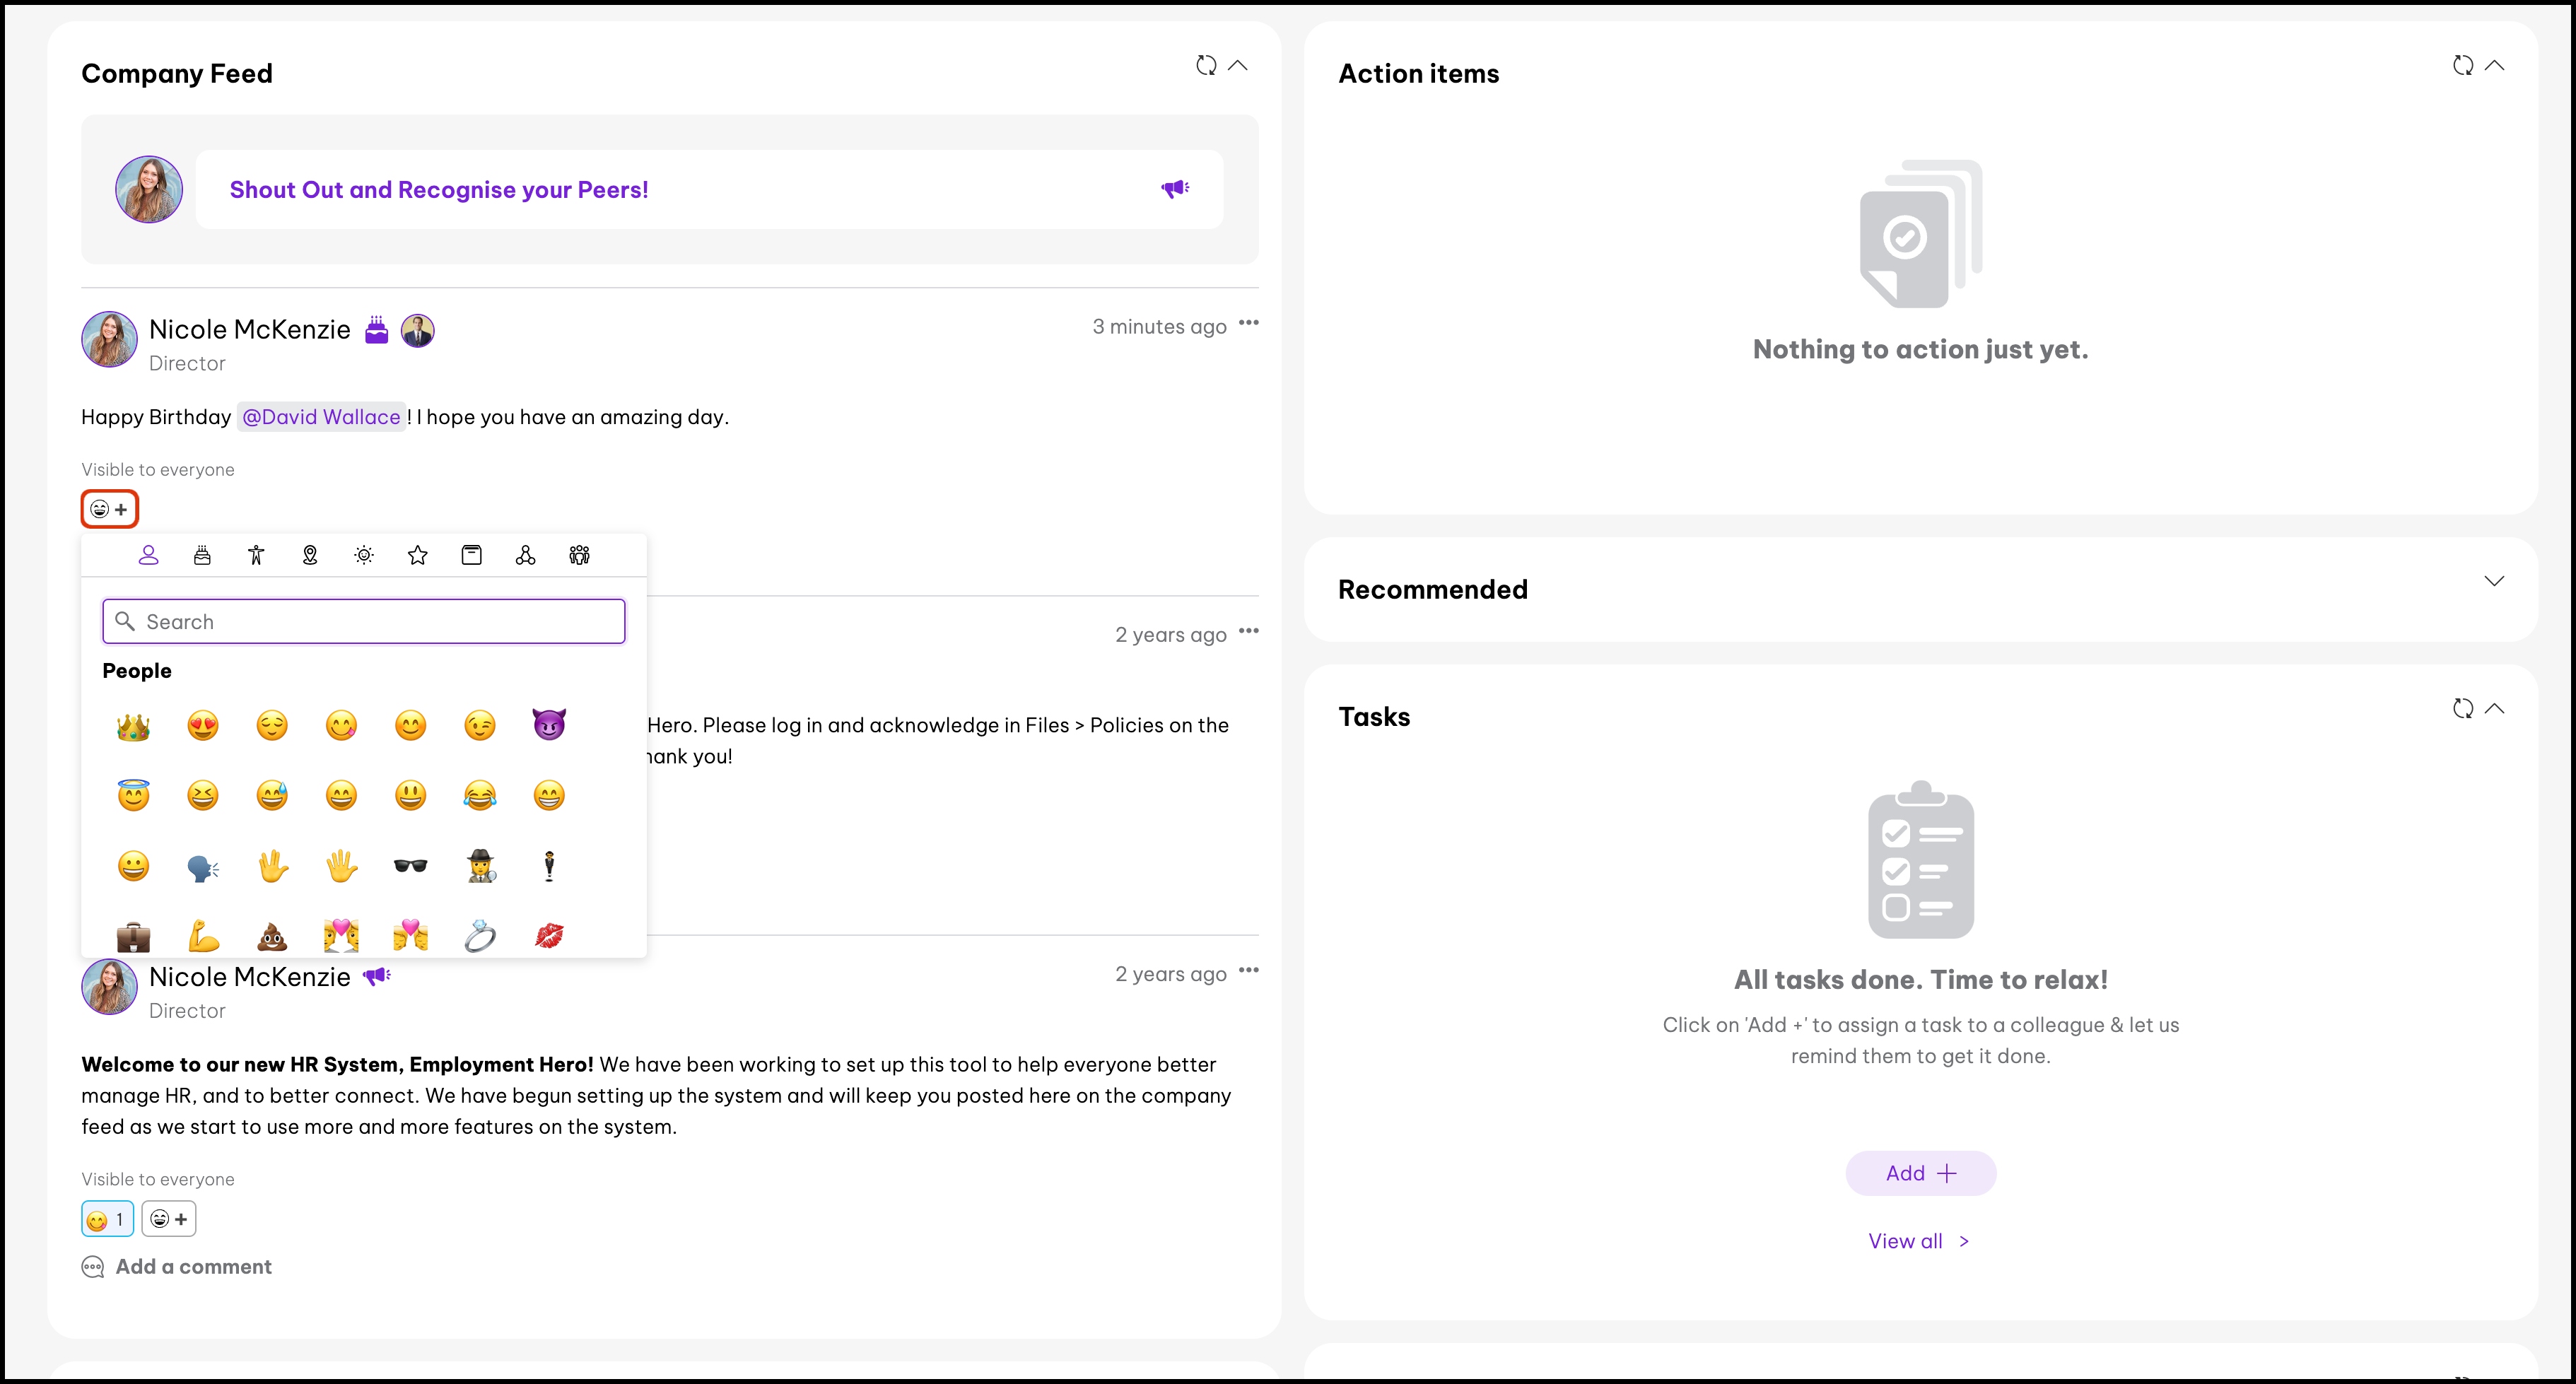The image size is (2576, 1384).
Task: Switch to the food emoji category tab
Action: point(202,556)
